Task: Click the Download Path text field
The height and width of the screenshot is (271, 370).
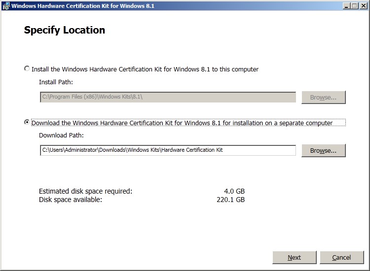Action: click(168, 150)
